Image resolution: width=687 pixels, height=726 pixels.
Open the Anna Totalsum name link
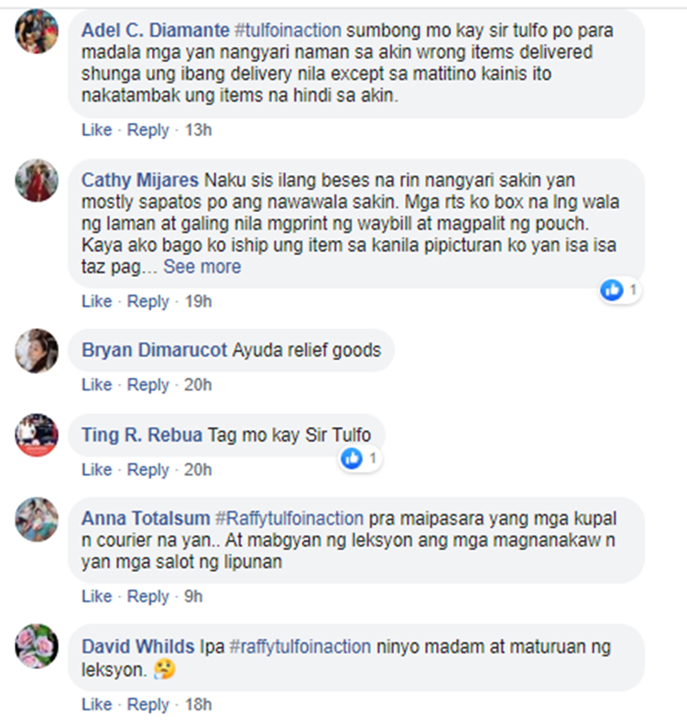(146, 519)
